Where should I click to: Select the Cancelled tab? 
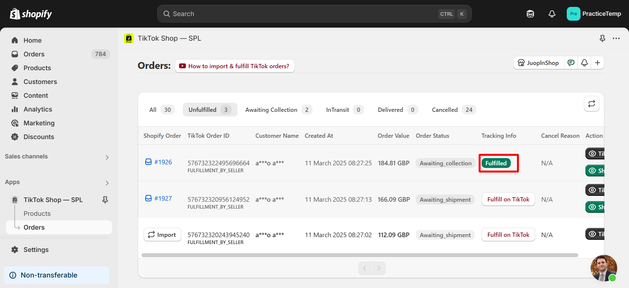(x=453, y=110)
